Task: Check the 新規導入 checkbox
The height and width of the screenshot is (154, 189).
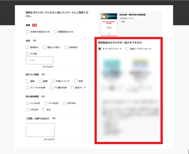Action: (28, 47)
